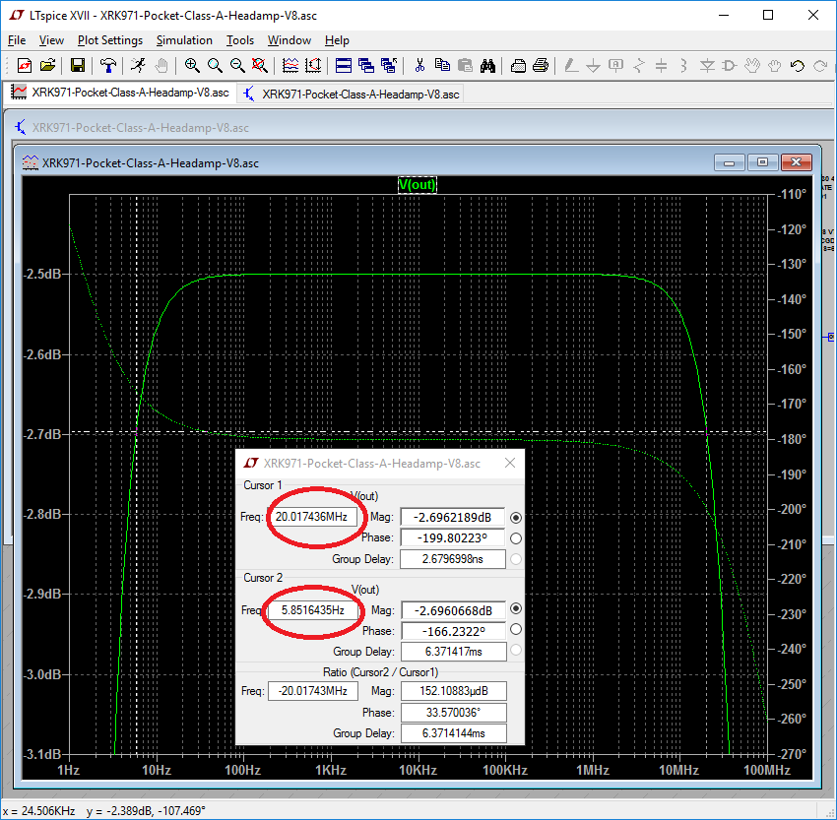Select Cursor 1 Group Delay radio button
Screen dimensions: 837x820
click(516, 559)
